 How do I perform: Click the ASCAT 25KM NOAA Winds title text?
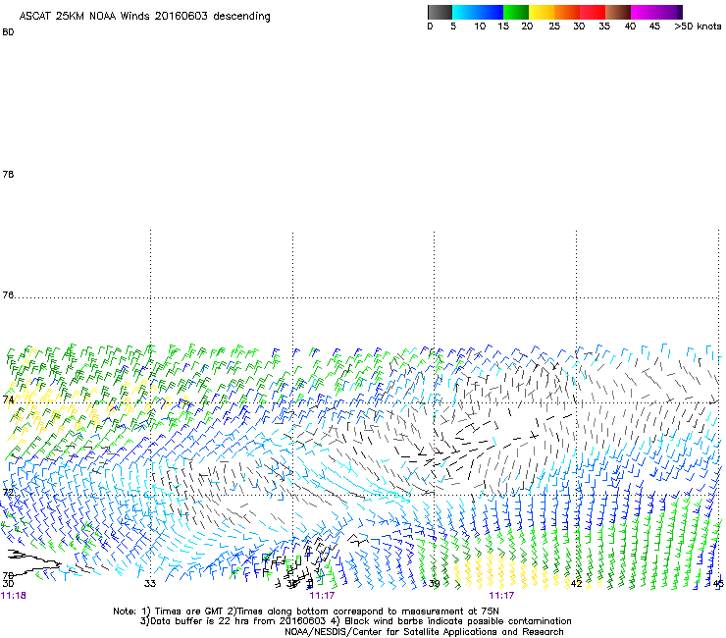tap(145, 17)
